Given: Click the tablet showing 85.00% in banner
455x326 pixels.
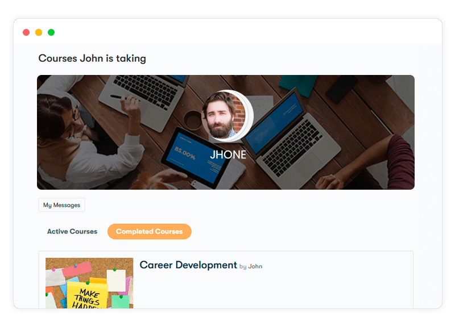Looking at the screenshot, I should [194, 158].
